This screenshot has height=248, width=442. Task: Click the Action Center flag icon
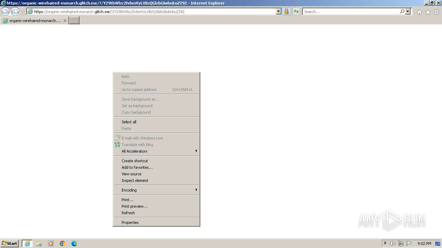click(x=409, y=244)
